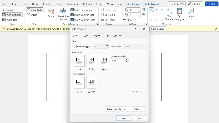Open the Comments pane
Viewport: 219px width, 123px height.
(176, 4)
